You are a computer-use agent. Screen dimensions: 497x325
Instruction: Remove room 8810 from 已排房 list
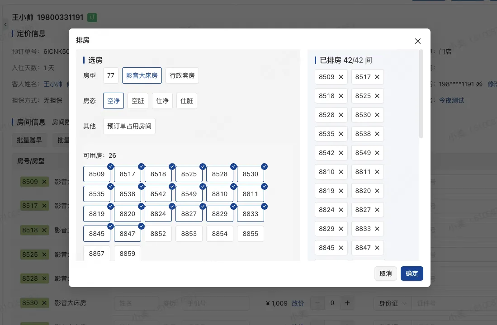[341, 172]
